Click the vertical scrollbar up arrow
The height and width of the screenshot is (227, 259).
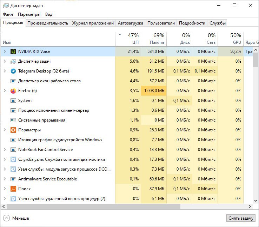click(x=256, y=50)
